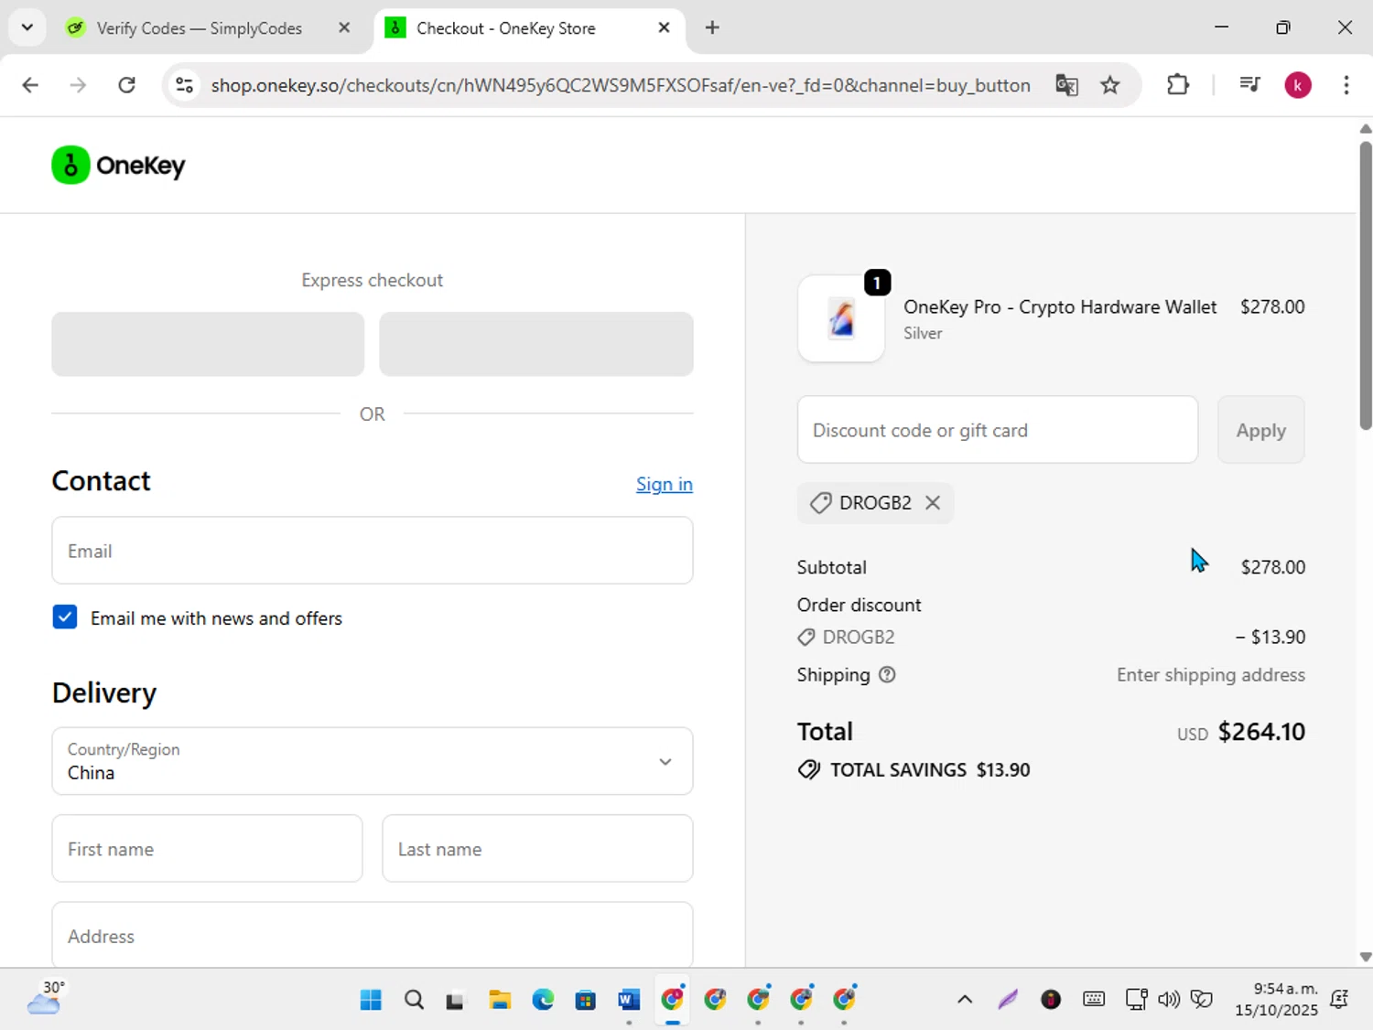Switch to the Verify Codes — SimplyCodes tab
This screenshot has height=1030, width=1373.
[x=200, y=28]
